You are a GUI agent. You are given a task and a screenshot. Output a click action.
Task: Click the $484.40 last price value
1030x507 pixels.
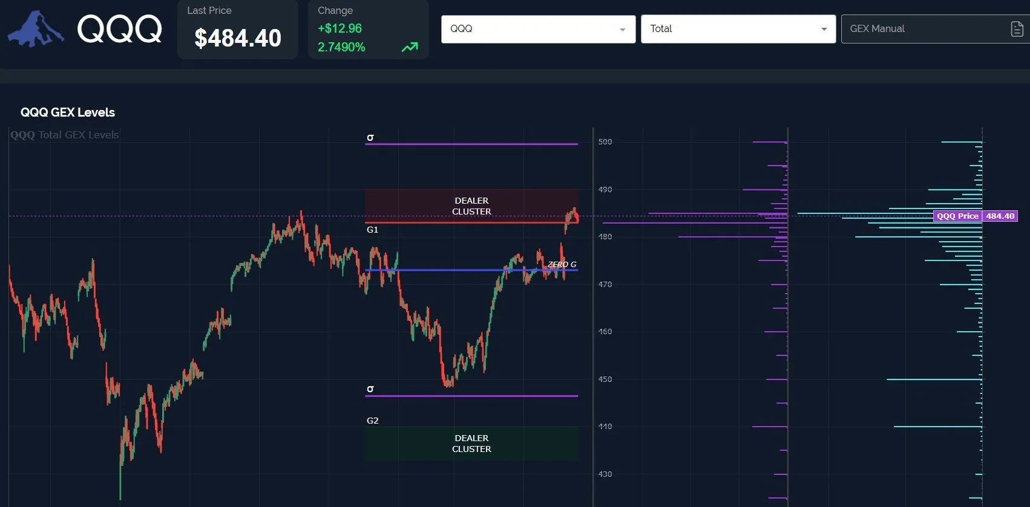[x=238, y=39]
